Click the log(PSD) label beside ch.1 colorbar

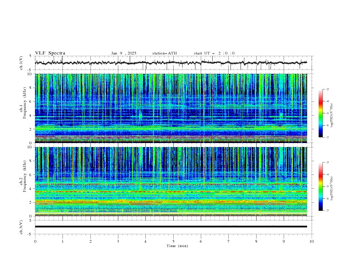[332, 116]
